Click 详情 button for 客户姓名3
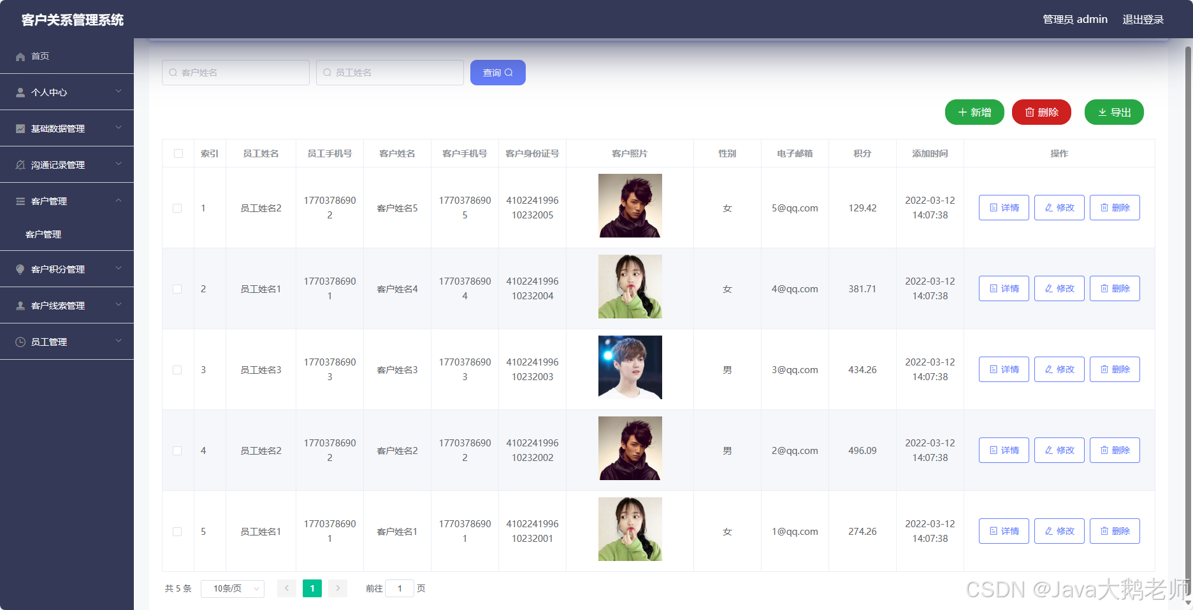1193x610 pixels. (1004, 369)
